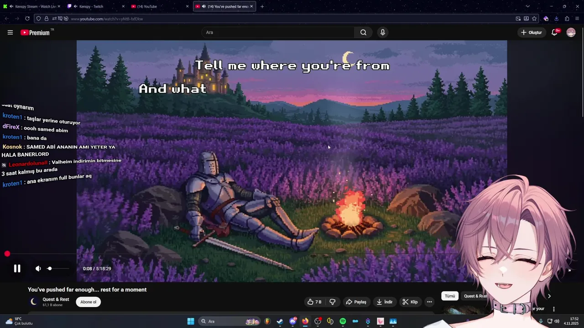
Task: Dislike the video
Action: [332, 302]
